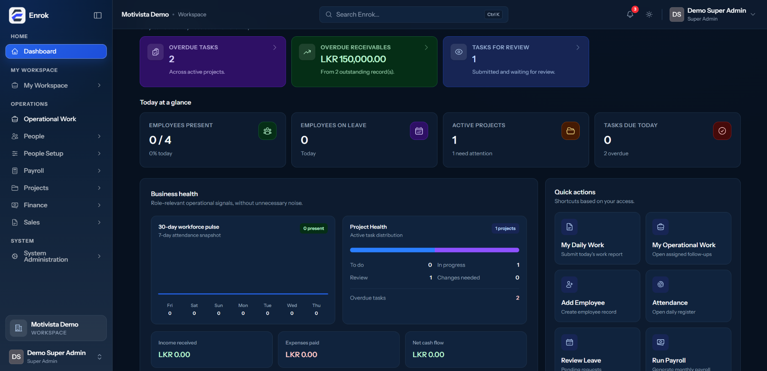Screen dimensions: 767x371
Task: Expand My Workspace menu chevron
Action: 99,85
